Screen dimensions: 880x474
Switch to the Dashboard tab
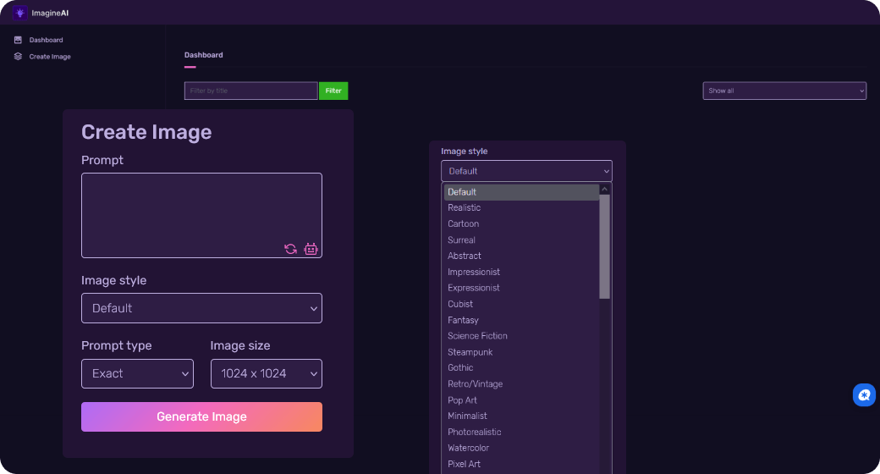203,55
